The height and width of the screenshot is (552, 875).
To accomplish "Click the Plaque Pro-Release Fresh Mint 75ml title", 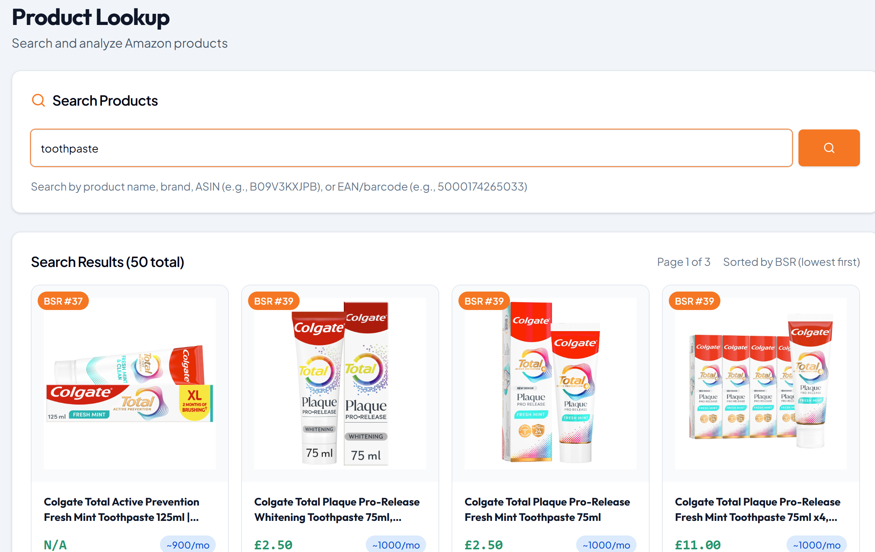I will pyautogui.click(x=547, y=509).
